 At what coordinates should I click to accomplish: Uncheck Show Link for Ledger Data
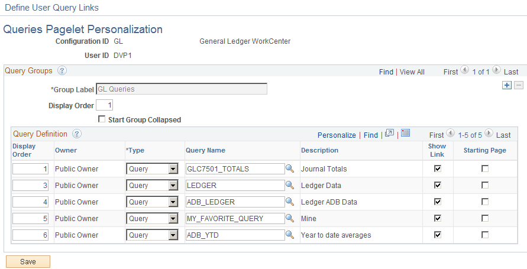pyautogui.click(x=438, y=185)
